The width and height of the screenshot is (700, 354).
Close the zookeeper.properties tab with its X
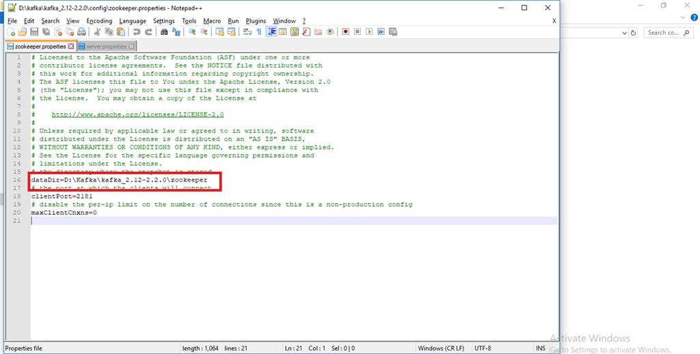tap(71, 46)
